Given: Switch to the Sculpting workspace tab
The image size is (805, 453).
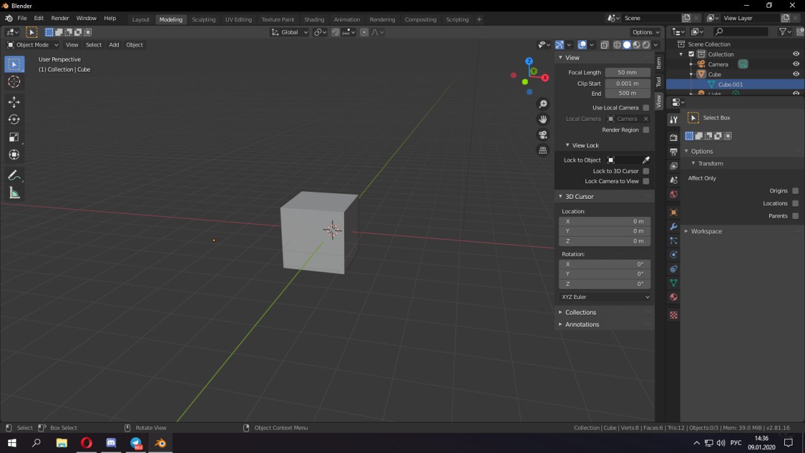Looking at the screenshot, I should coord(204,20).
